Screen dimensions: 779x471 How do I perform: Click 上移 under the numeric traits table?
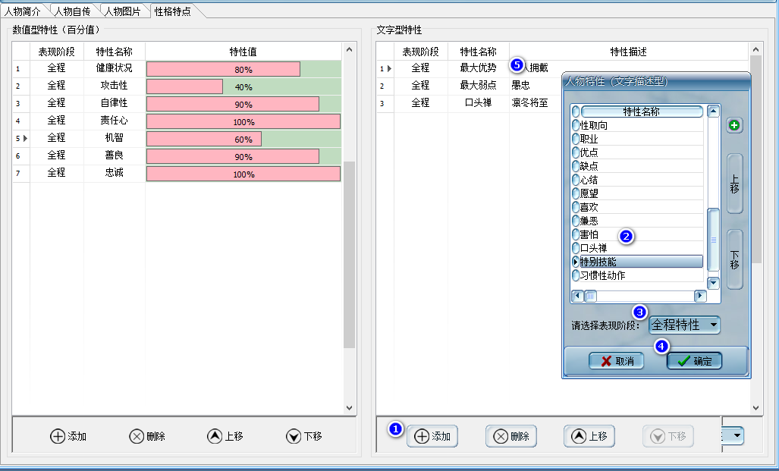pos(225,436)
